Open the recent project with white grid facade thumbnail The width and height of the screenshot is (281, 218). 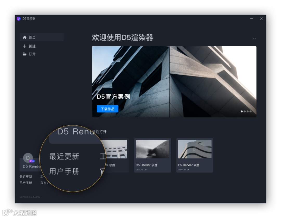[x=116, y=155]
